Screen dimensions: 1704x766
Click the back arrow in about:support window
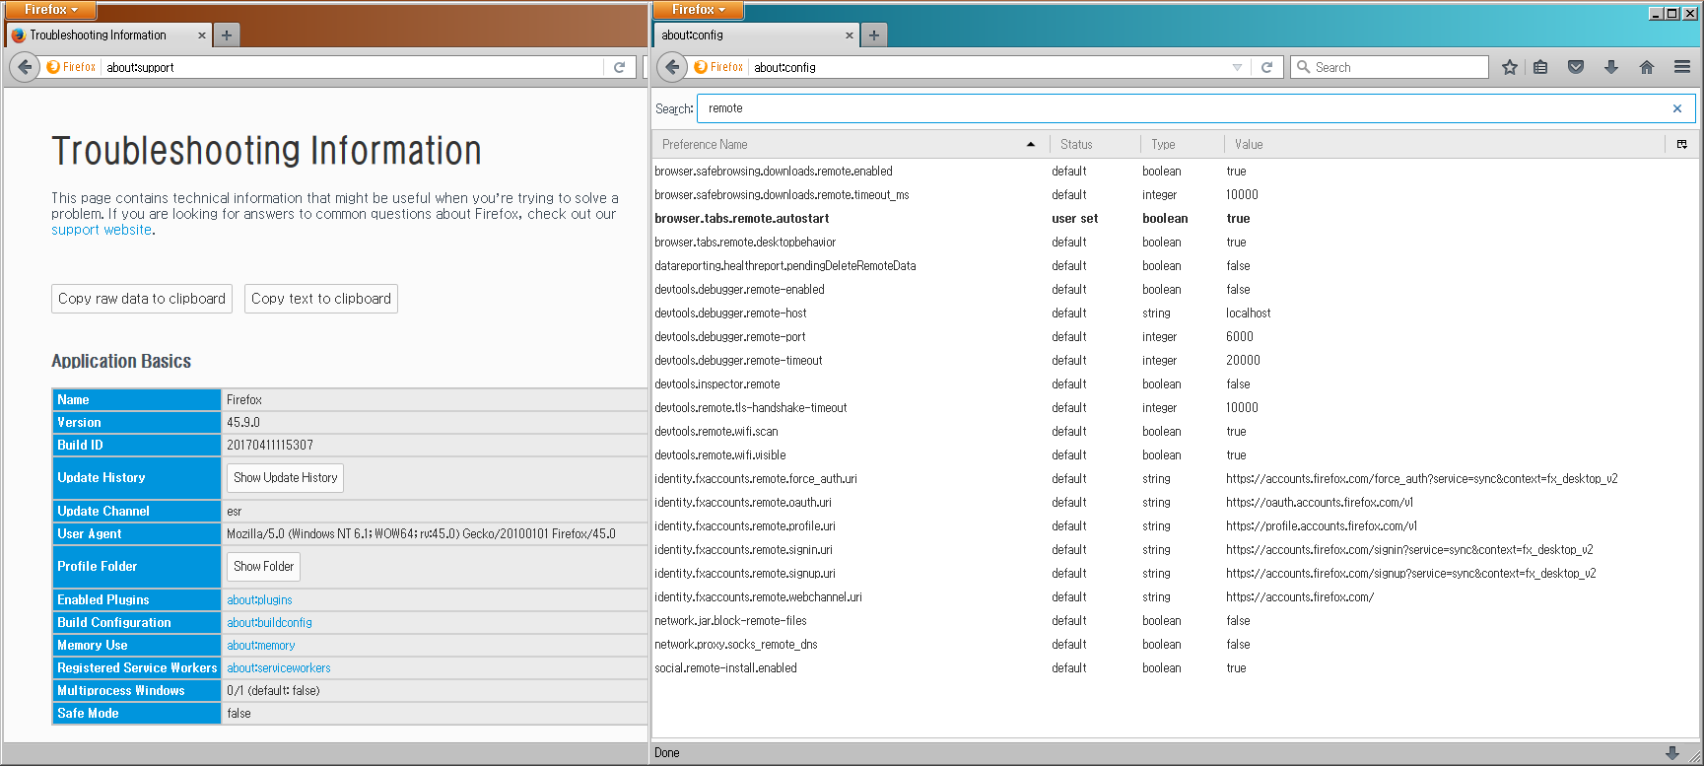pos(25,67)
